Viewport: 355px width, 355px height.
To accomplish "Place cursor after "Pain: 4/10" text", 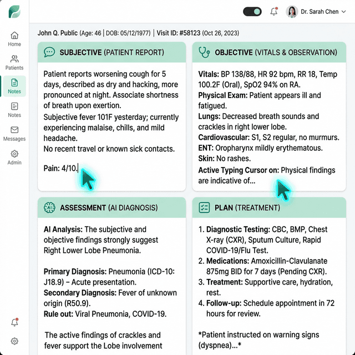I will [x=78, y=168].
